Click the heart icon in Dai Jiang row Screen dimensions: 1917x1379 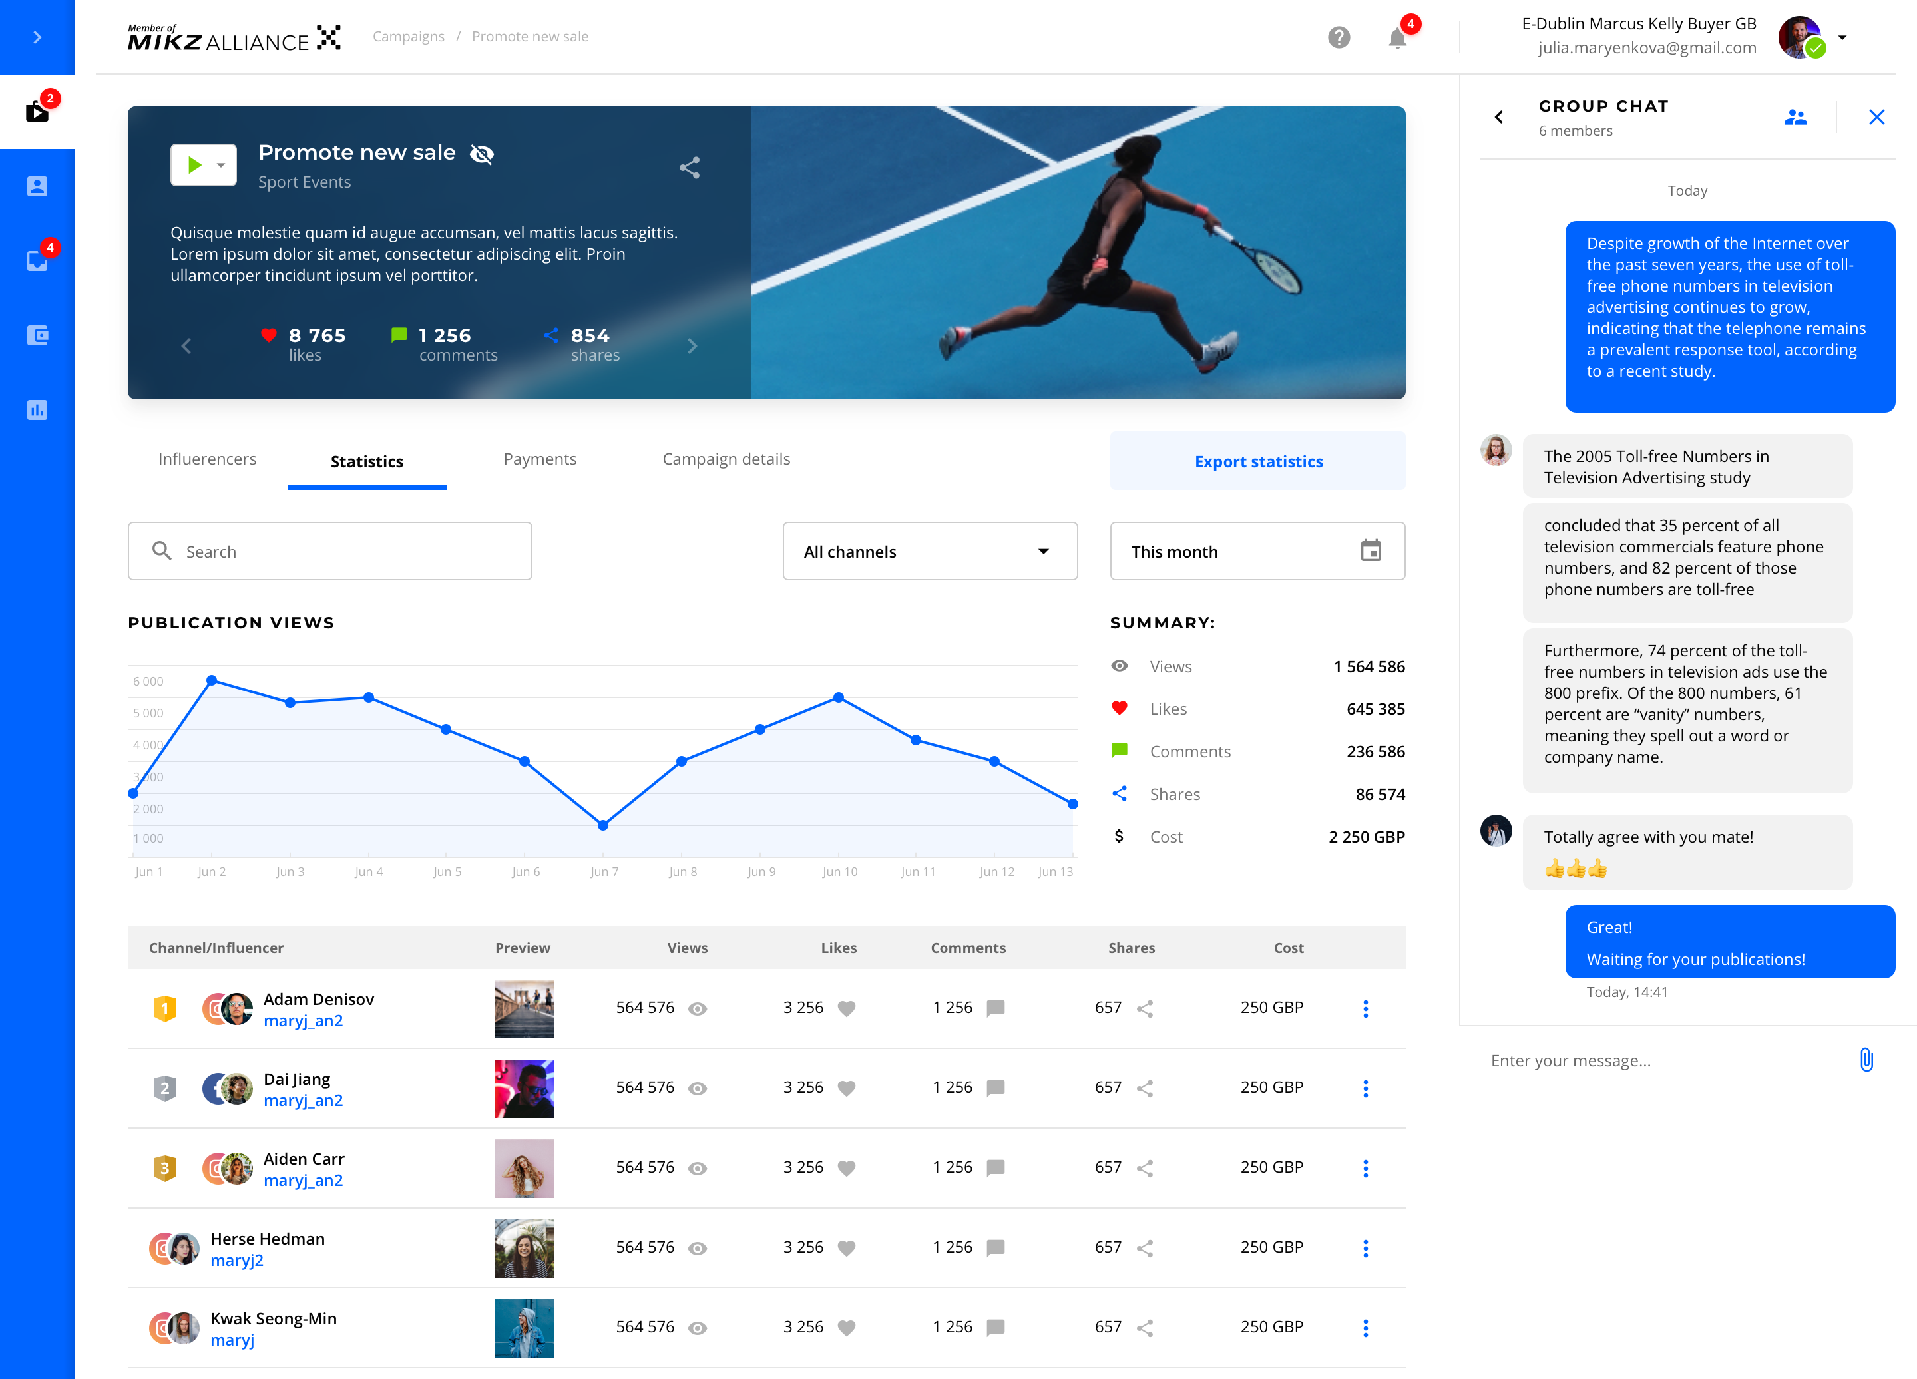click(846, 1088)
